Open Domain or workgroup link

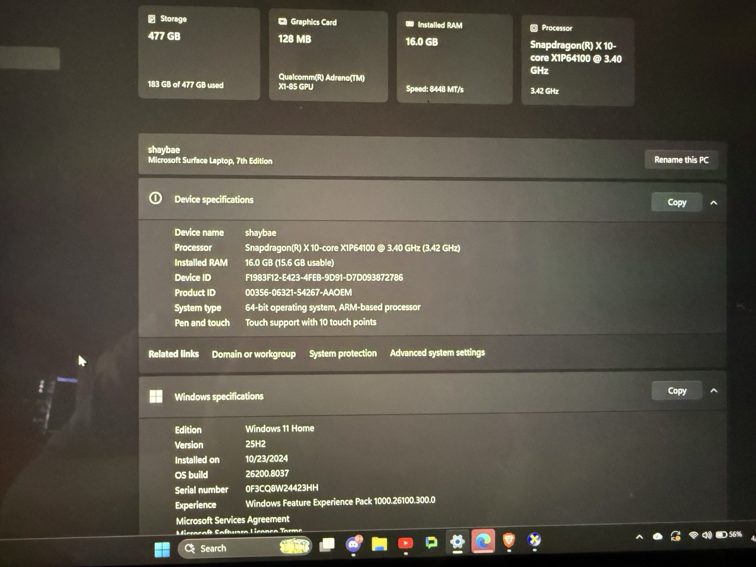point(254,354)
